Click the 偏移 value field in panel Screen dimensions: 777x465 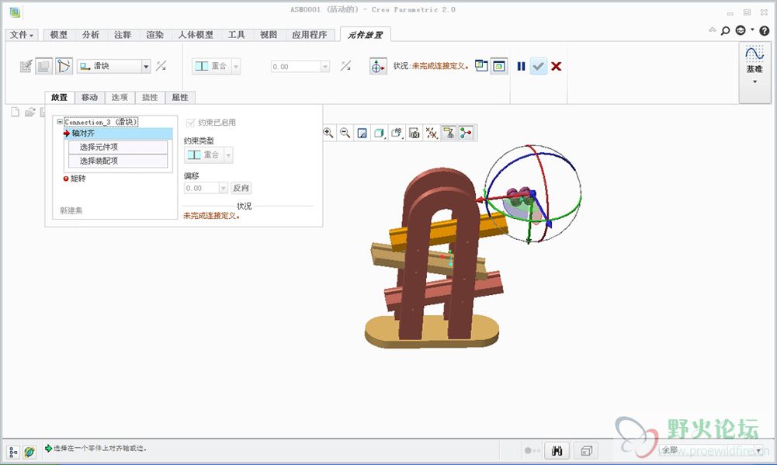pyautogui.click(x=202, y=188)
